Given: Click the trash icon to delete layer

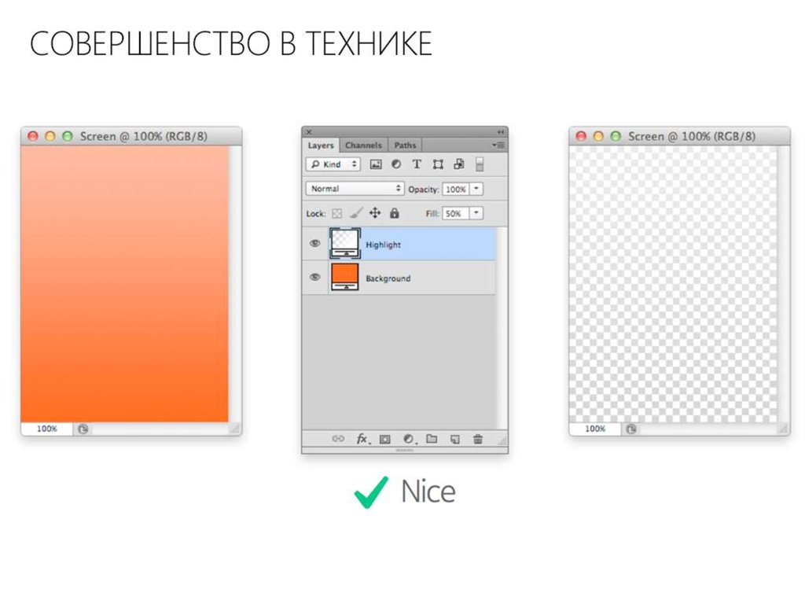Looking at the screenshot, I should 478,439.
